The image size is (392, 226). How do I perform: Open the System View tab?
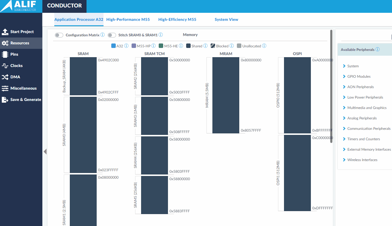[x=226, y=20]
